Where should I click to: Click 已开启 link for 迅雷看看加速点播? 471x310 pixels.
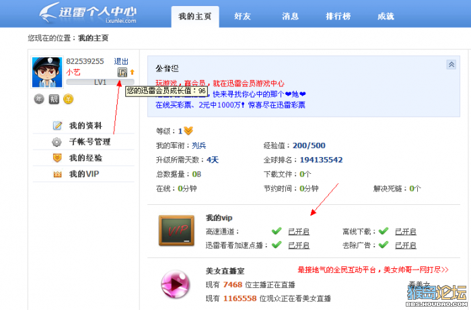(x=299, y=245)
